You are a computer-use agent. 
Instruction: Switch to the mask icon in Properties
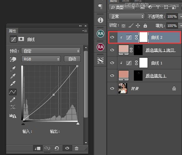(x=21, y=39)
